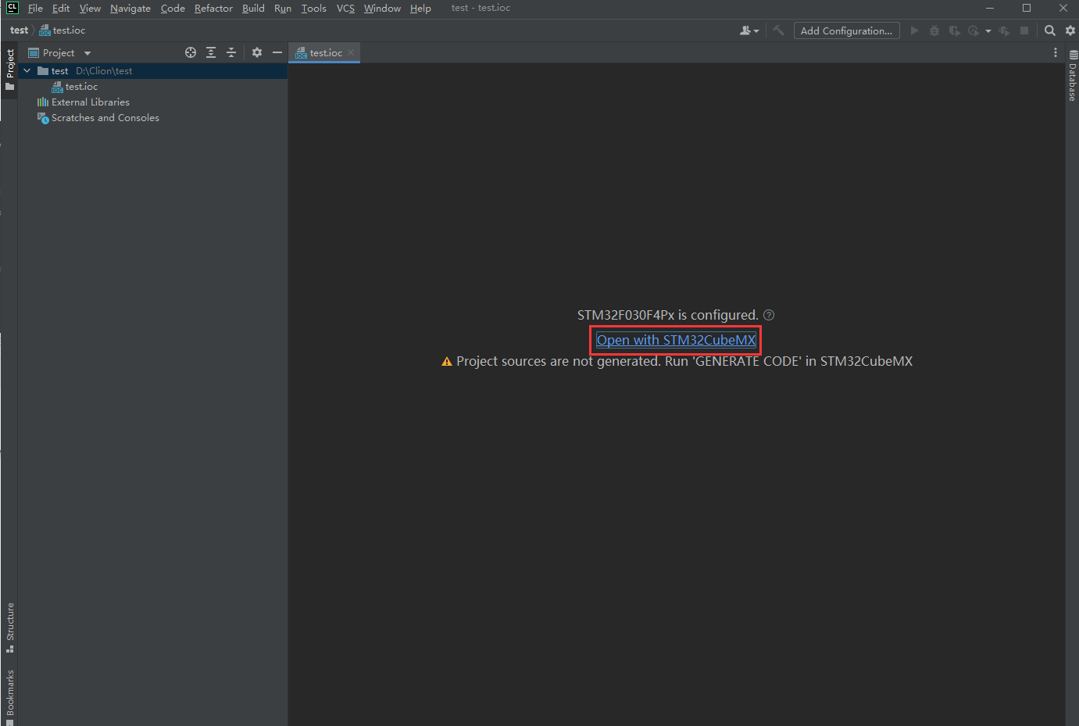Screen dimensions: 1079x726
Task: Click test breadcrumb in navigation bar
Action: tap(19, 30)
